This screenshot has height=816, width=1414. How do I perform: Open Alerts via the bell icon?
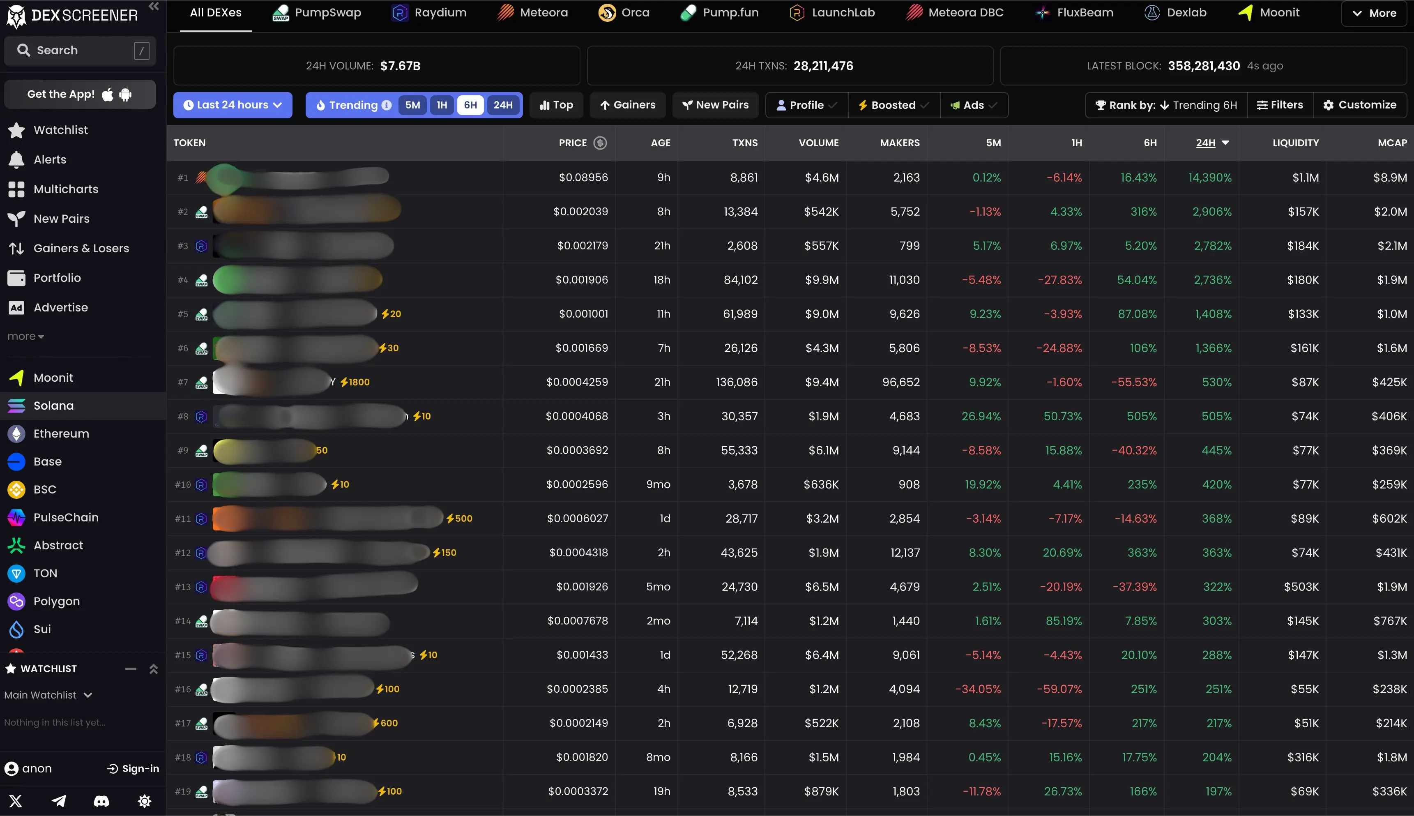(16, 160)
